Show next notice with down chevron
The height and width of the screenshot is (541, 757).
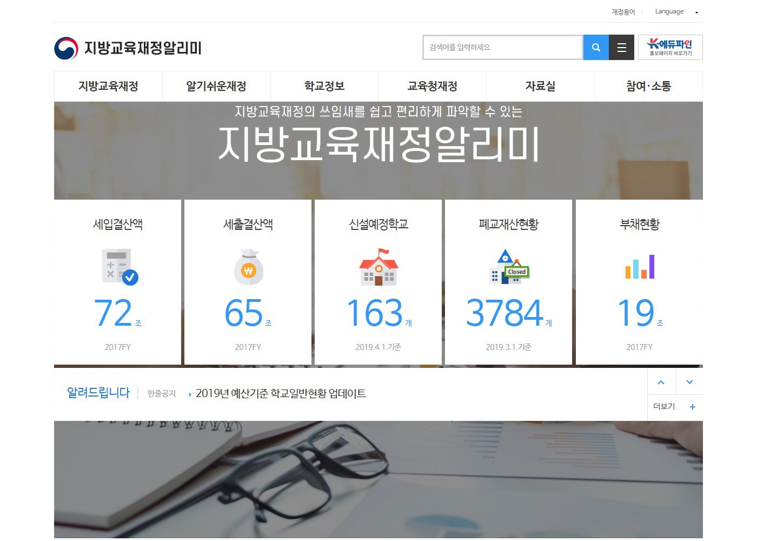pos(689,382)
